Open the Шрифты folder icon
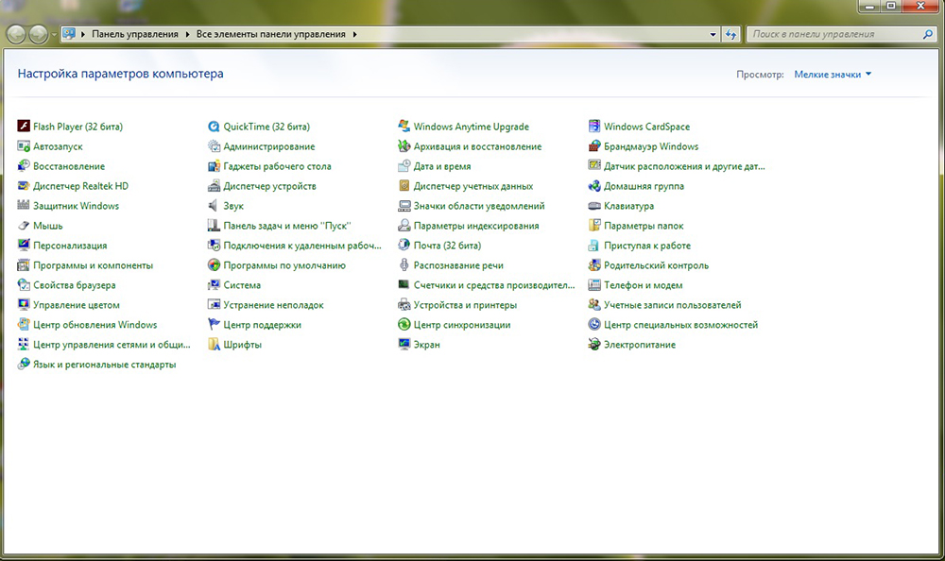 pos(214,344)
